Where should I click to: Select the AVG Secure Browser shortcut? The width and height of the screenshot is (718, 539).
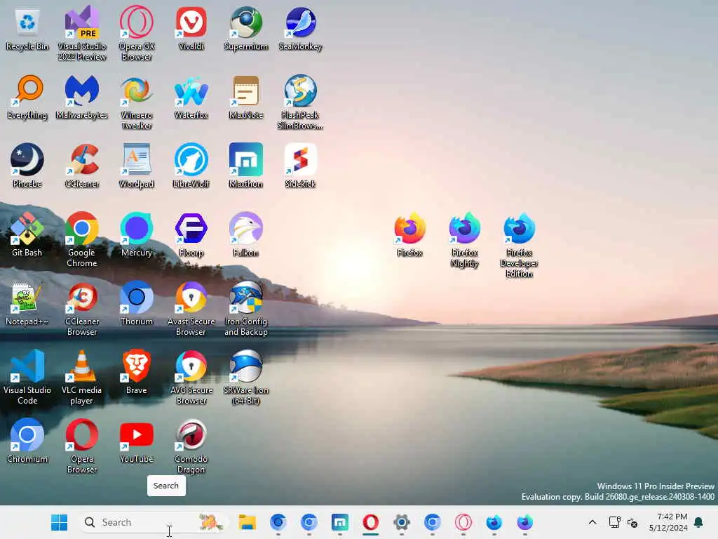tap(191, 377)
